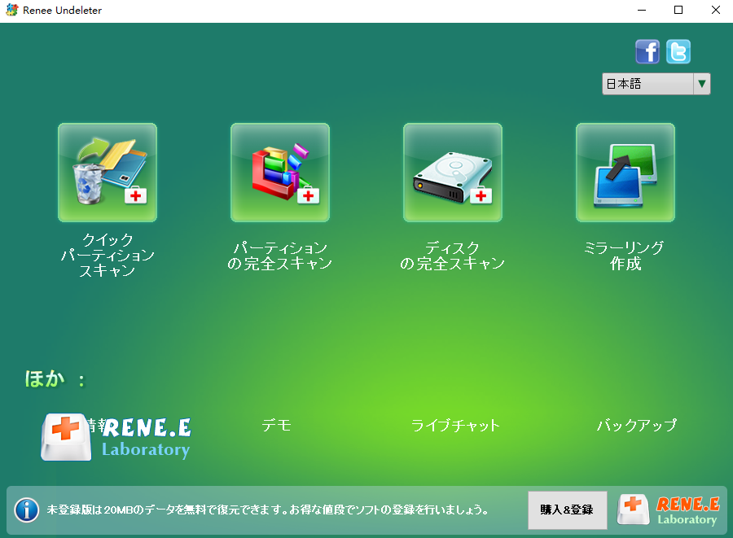Click the RENE.E Laboratory logo bottom right
The width and height of the screenshot is (733, 538).
pos(672,510)
